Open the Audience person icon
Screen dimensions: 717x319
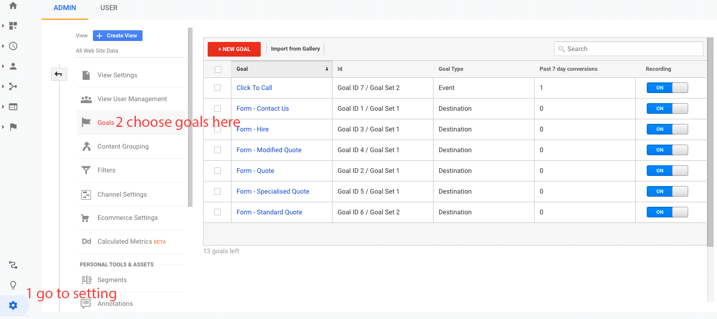point(13,66)
